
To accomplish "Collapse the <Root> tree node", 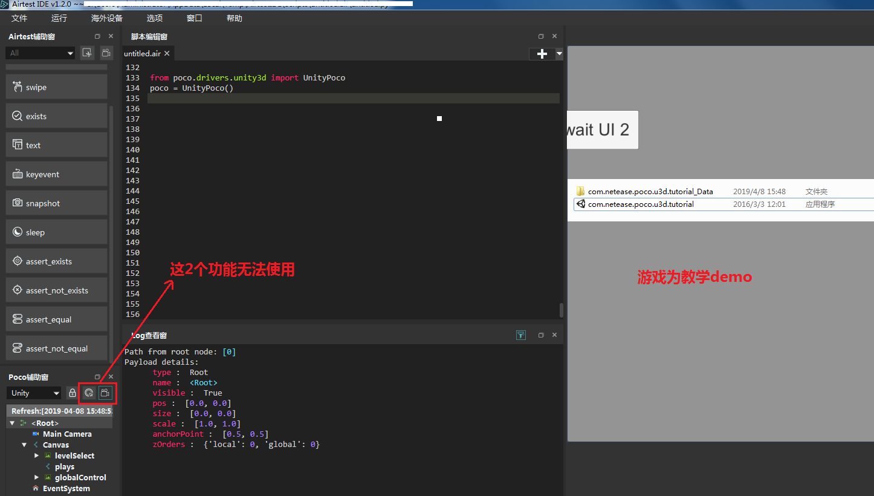I will [12, 423].
